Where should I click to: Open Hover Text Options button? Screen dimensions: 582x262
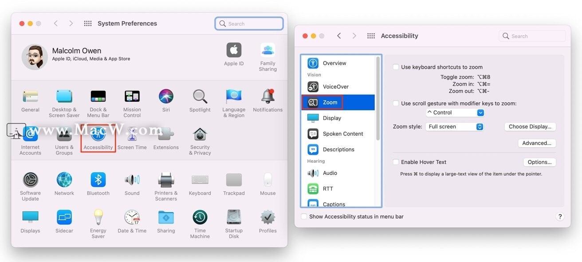pyautogui.click(x=539, y=162)
